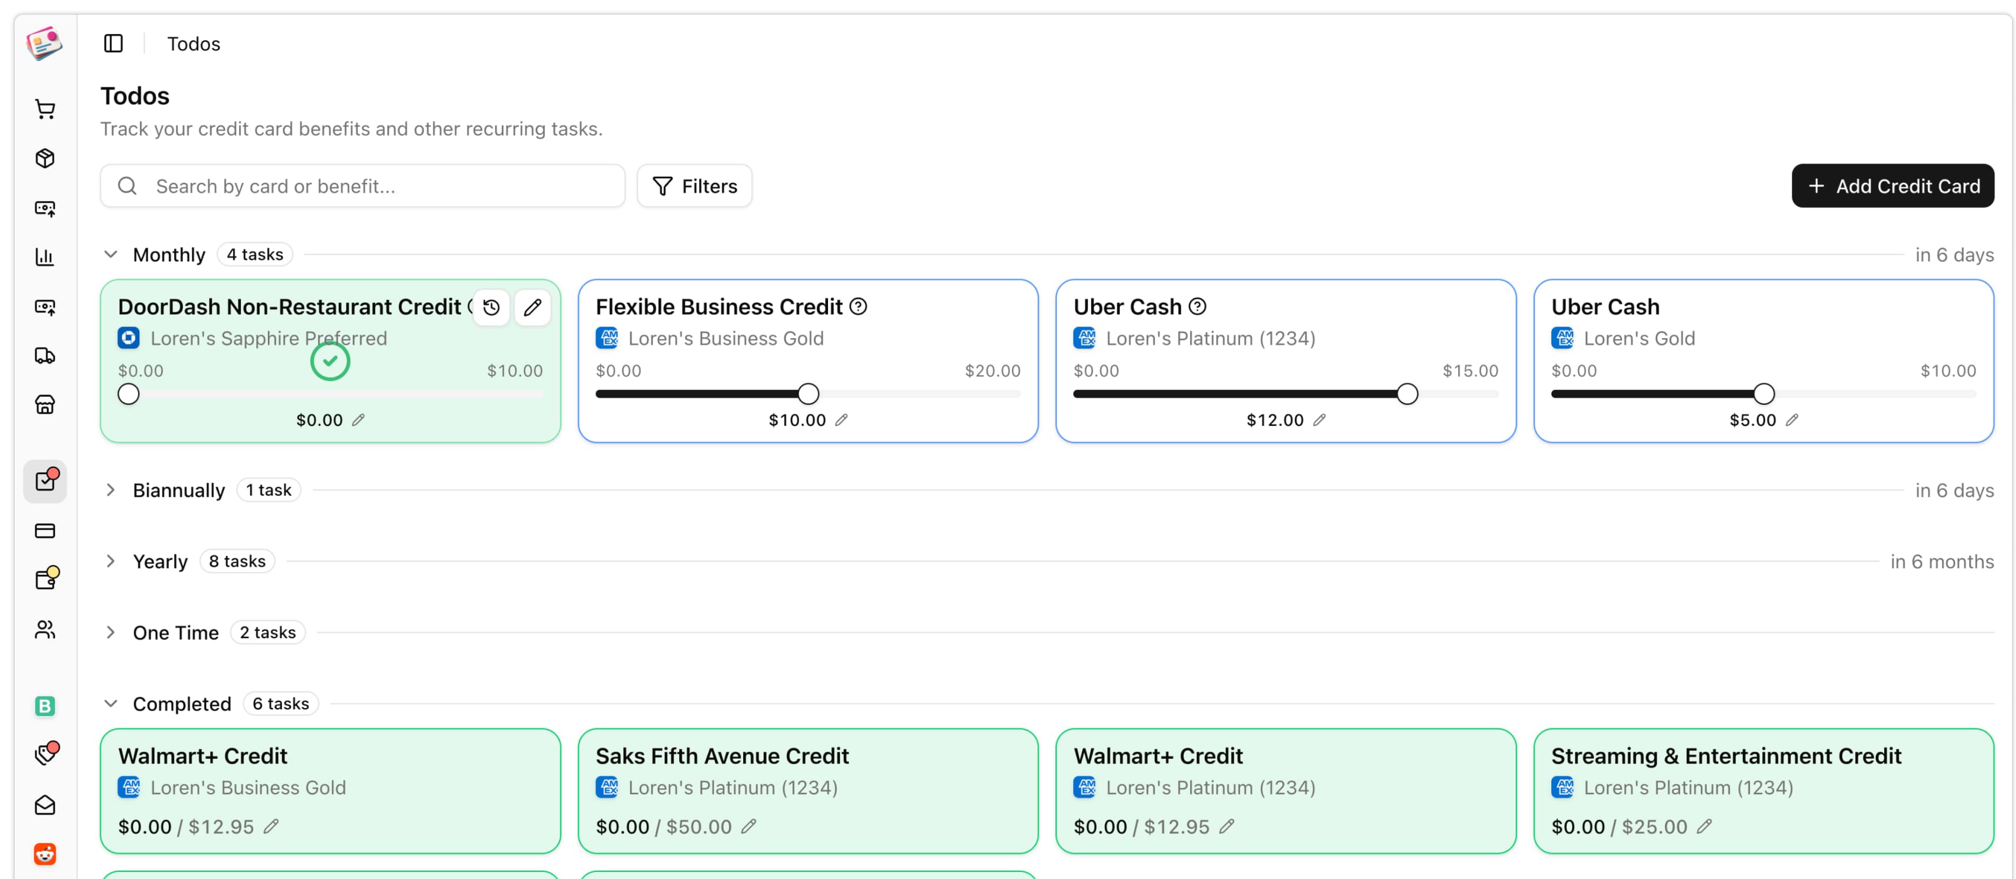Toggle the sidebar panel icon beside Todos
Image resolution: width=2016 pixels, height=879 pixels.
114,43
